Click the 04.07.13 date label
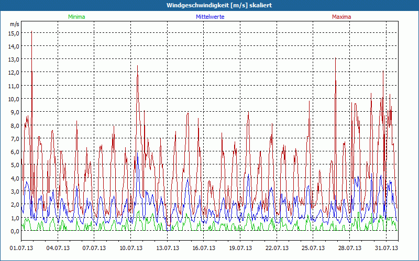Image resolution: width=419 pixels, height=261 pixels. 58,248
